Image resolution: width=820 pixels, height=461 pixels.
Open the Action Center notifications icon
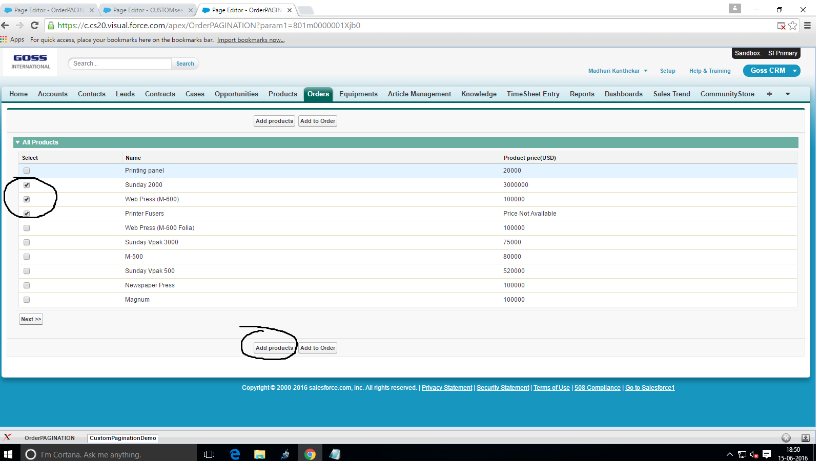(767, 454)
